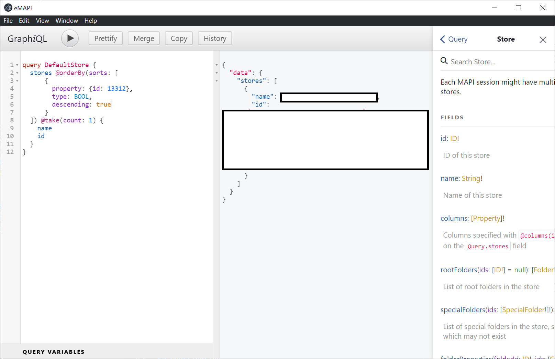Click the Prettify button
This screenshot has height=359, width=555.
point(106,38)
